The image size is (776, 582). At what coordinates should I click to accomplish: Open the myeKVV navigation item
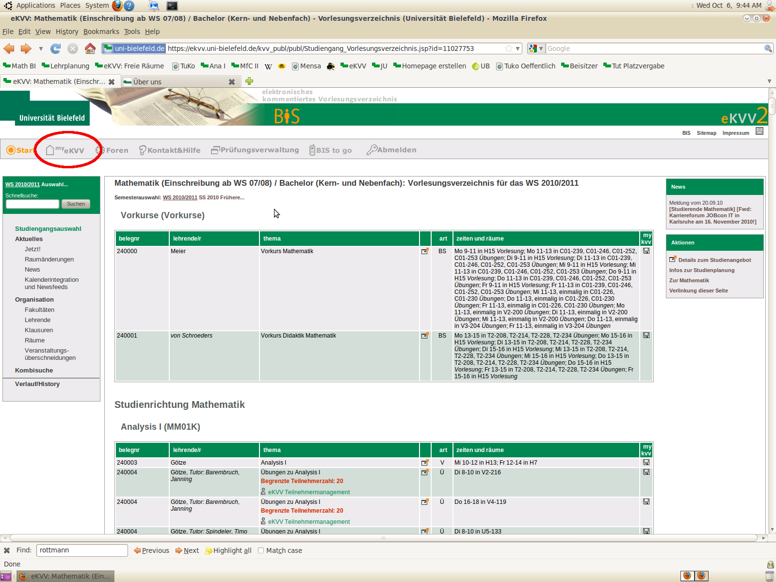click(65, 150)
